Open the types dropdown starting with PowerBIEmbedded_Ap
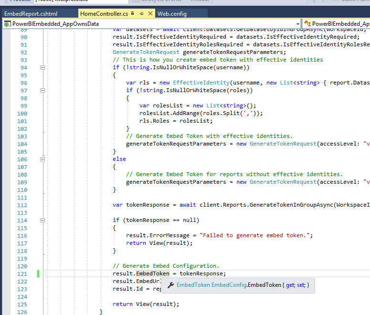This screenshot has height=315, width=370. pos(336,24)
